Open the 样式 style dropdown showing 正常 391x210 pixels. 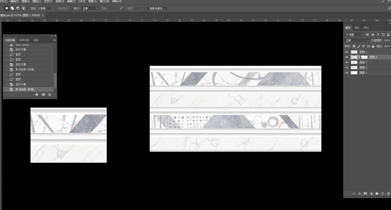[90, 9]
